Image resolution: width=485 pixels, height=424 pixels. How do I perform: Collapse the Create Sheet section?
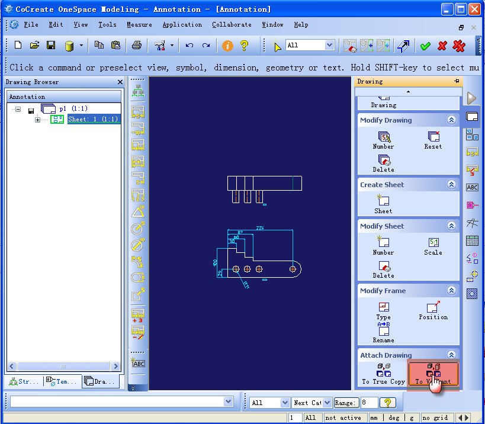point(451,185)
